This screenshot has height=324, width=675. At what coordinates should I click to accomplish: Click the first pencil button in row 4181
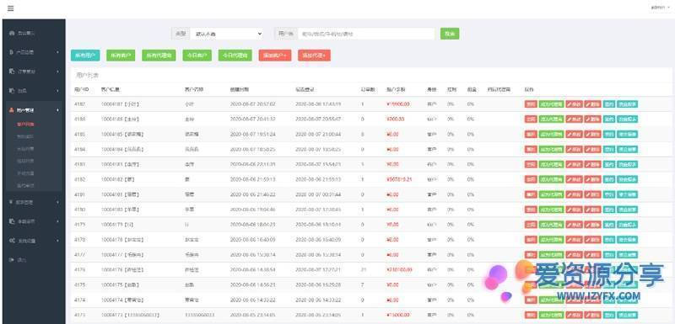click(574, 194)
